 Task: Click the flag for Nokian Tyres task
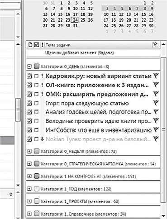click(x=156, y=139)
